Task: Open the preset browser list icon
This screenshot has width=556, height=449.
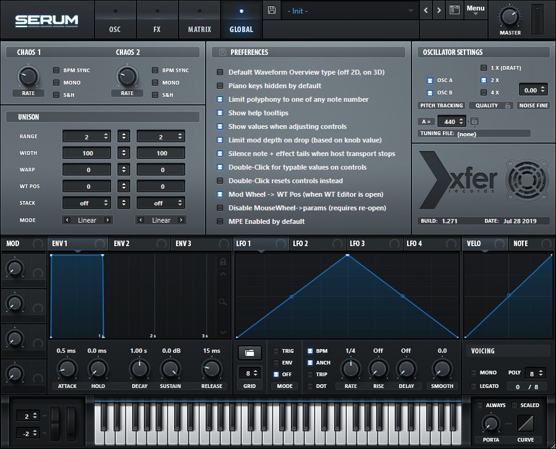Action: [455, 10]
